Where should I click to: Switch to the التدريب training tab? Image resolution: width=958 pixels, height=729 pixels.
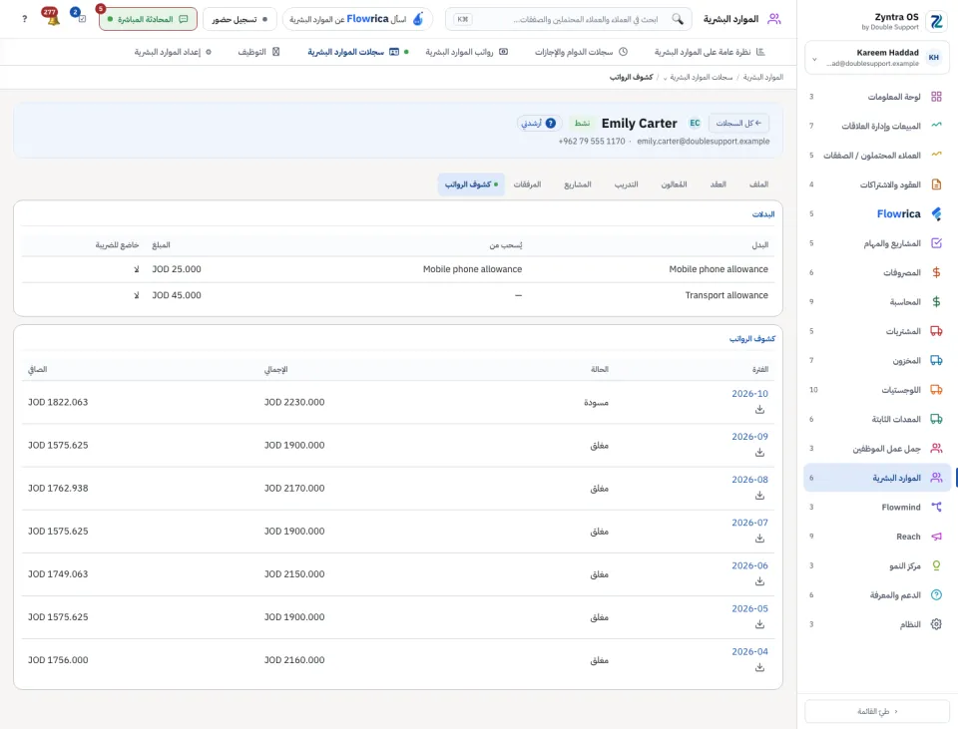(x=627, y=184)
